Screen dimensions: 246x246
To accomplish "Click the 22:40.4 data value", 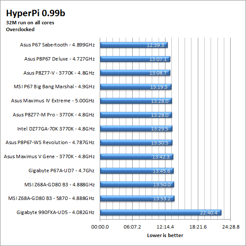I will click(208, 213).
